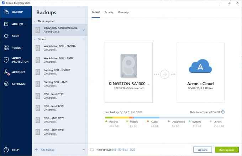Switch to the Backup tab
Image resolution: width=242 pixels, height=156 pixels.
coord(96,12)
